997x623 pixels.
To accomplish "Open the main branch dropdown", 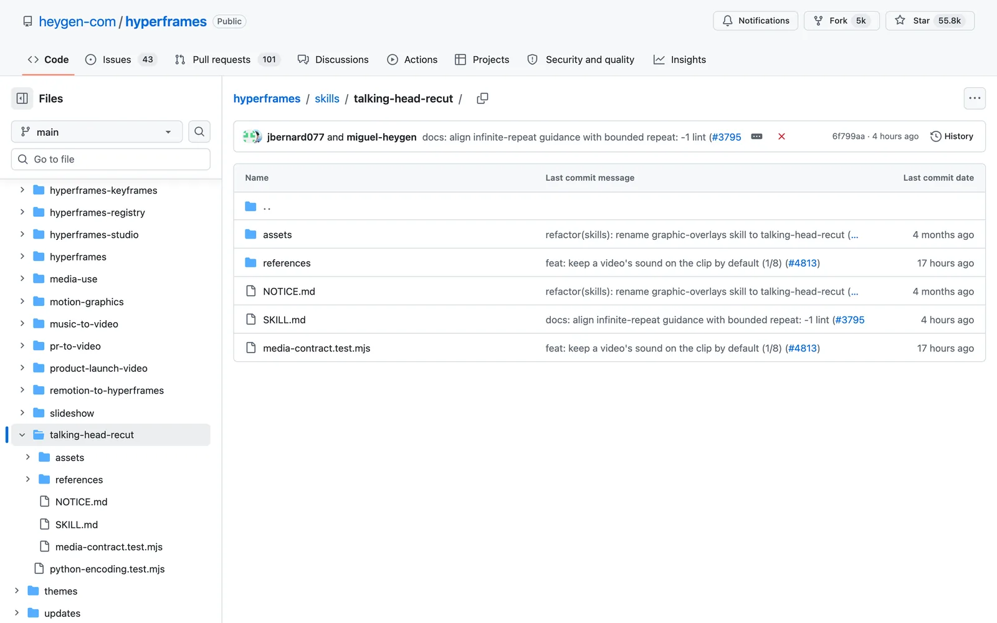I will coord(97,132).
